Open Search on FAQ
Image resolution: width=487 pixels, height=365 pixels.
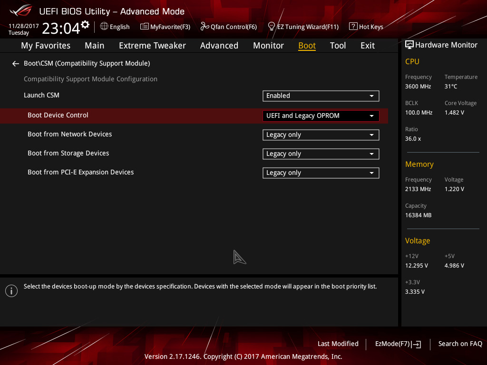[460, 344]
